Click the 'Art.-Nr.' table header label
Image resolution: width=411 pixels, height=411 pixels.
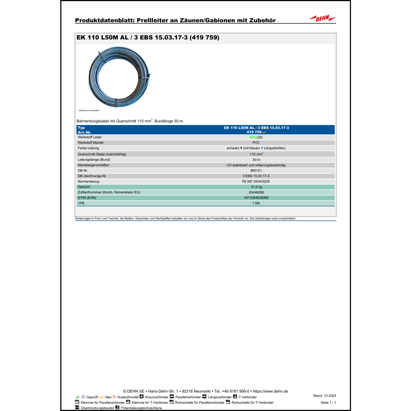pyautogui.click(x=84, y=132)
